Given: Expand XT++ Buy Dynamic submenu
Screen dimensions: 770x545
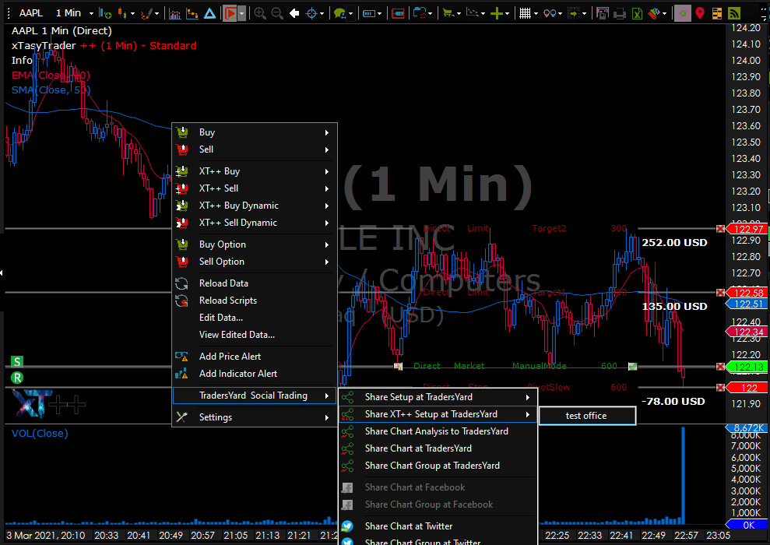Looking at the screenshot, I should click(255, 206).
